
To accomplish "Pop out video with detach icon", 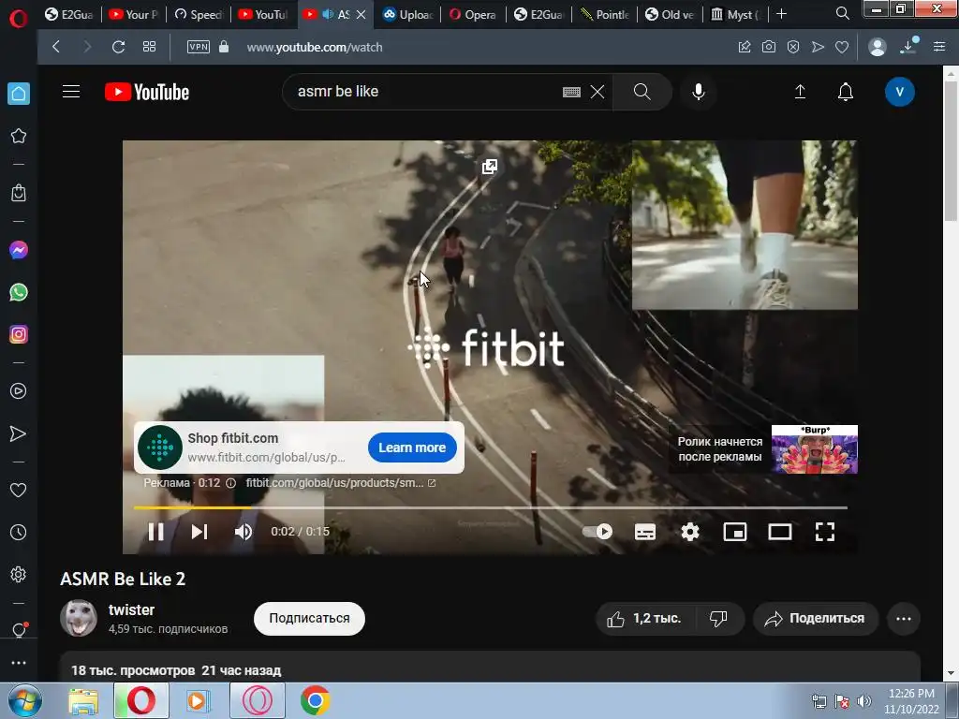I will point(489,167).
